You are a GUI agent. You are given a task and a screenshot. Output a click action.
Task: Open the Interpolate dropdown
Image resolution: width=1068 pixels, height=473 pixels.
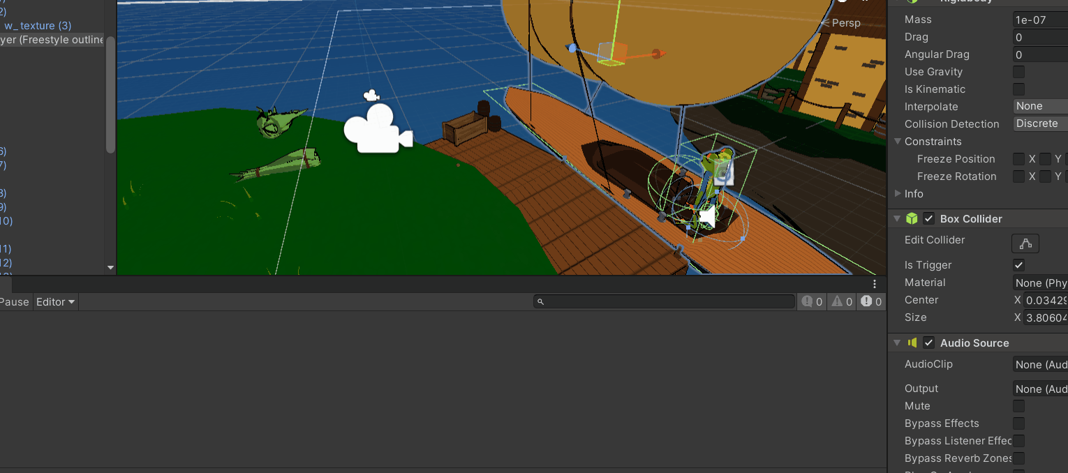click(x=1040, y=106)
